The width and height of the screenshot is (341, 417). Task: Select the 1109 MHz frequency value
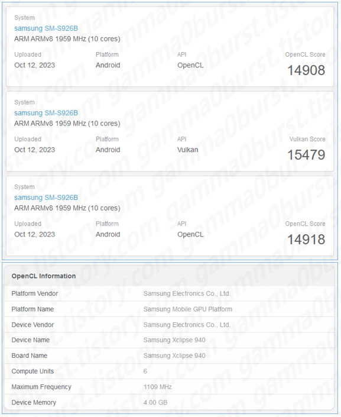tap(158, 387)
